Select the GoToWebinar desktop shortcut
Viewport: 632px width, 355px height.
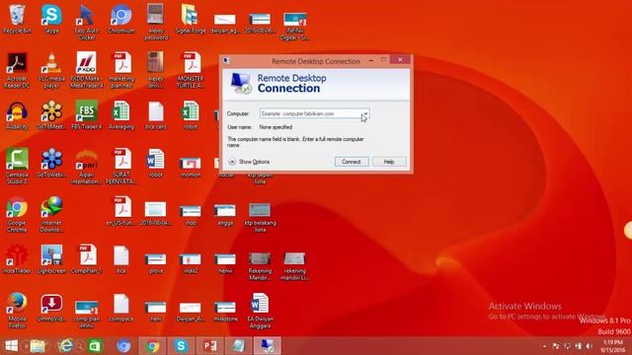tap(51, 163)
